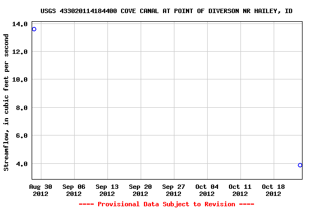This screenshot has width=314, height=209.
Task: Click the data point near 3.9 in late October
Action: click(300, 165)
